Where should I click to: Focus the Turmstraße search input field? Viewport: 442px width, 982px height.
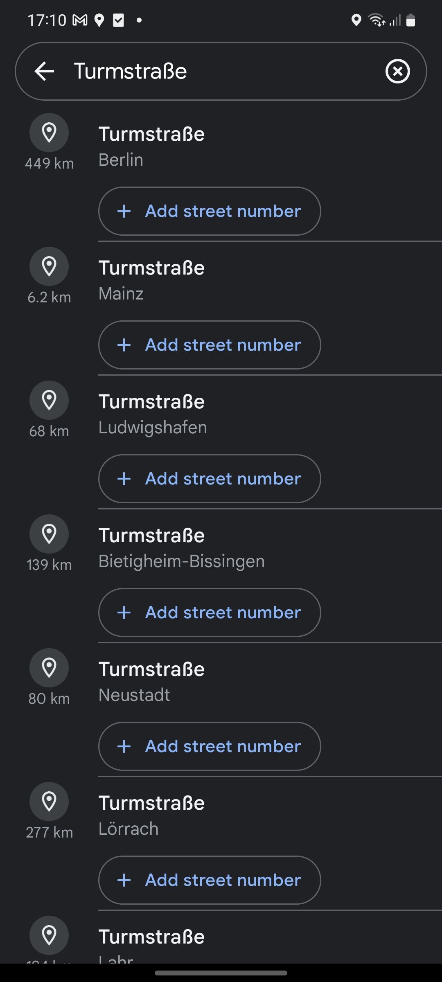[x=221, y=71]
